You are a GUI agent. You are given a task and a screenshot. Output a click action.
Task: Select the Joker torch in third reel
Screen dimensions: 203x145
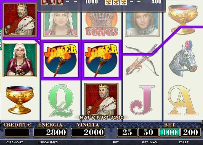[101, 60]
